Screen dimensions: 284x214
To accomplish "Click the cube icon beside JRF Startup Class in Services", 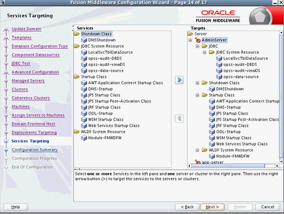I will [84, 107].
